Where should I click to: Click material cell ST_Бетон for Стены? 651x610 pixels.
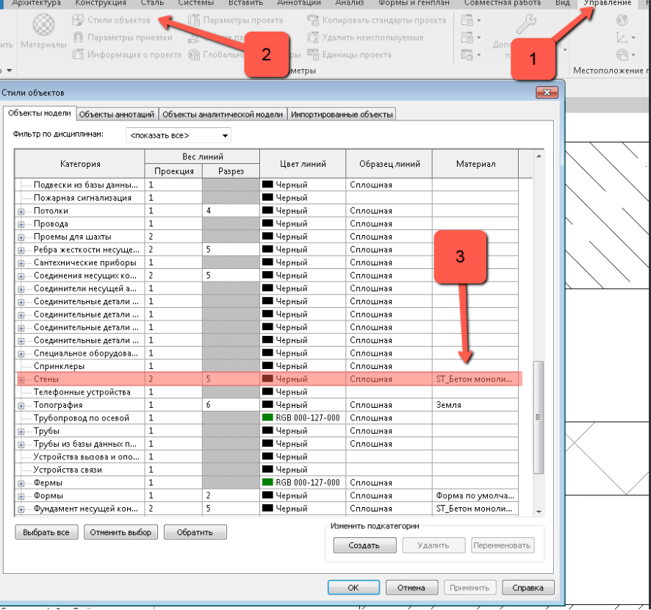(475, 379)
